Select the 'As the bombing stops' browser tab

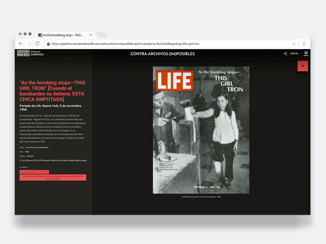pyautogui.click(x=65, y=35)
